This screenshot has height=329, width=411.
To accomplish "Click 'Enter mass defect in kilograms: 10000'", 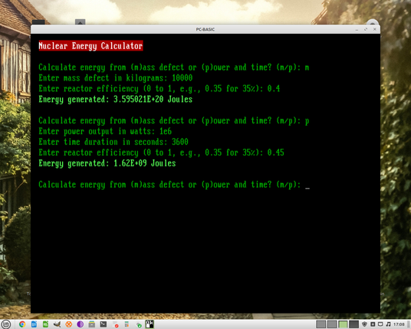I will pyautogui.click(x=116, y=78).
